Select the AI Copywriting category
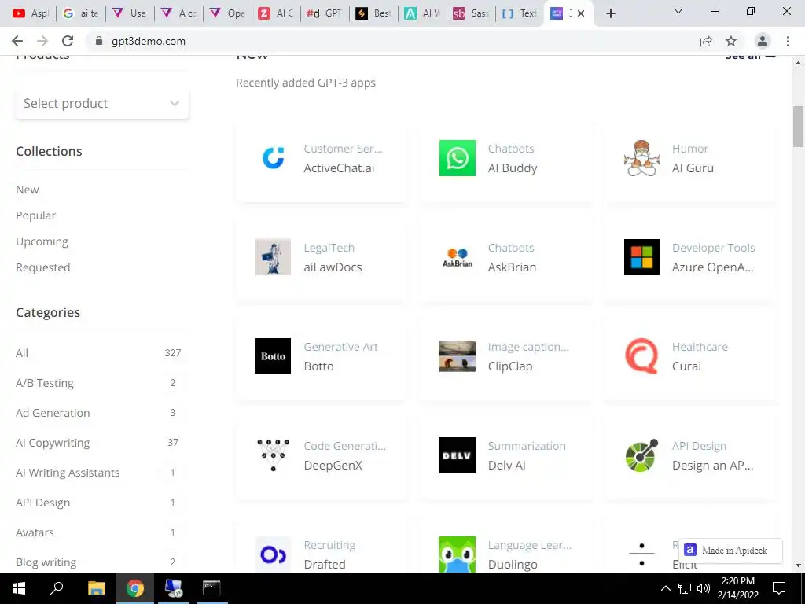805x604 pixels. tap(98, 443)
